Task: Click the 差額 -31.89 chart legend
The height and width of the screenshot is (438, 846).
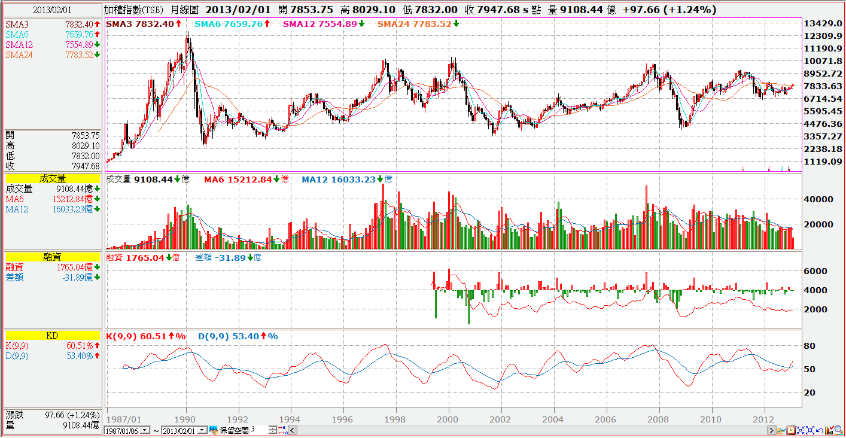Action: click(x=228, y=257)
